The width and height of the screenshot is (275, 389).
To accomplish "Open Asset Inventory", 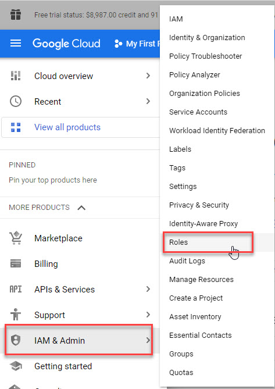I will click(x=195, y=317).
